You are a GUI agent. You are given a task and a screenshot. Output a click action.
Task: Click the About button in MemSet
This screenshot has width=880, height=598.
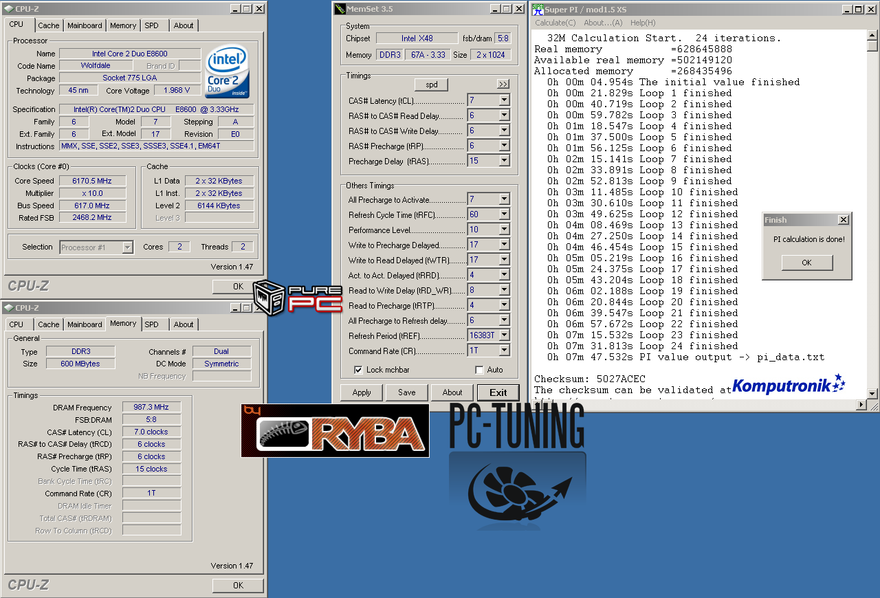tap(452, 392)
